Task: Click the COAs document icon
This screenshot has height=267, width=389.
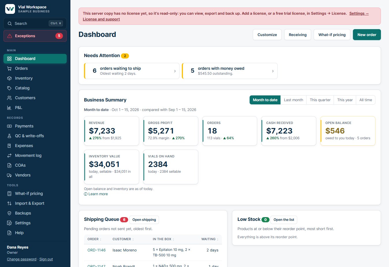Action: pyautogui.click(x=9, y=165)
